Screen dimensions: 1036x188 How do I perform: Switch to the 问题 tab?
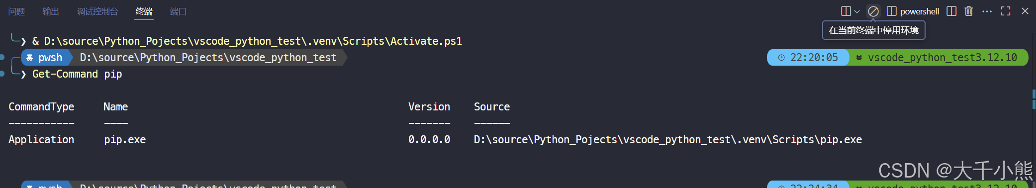click(x=16, y=11)
